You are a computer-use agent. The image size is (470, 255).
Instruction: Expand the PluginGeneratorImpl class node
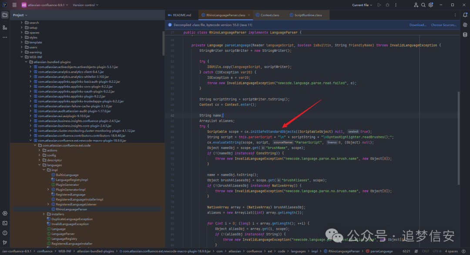pos(48,190)
